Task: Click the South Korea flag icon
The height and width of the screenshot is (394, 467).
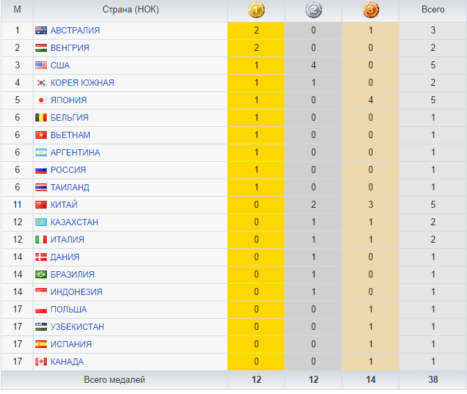Action: point(41,83)
